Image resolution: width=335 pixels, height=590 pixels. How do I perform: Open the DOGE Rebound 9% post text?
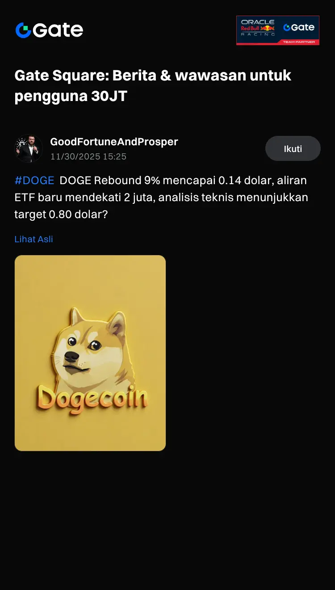pos(161,198)
